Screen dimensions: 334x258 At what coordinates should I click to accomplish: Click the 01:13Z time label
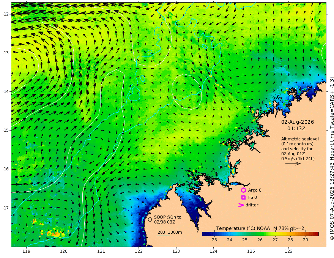[296, 129]
